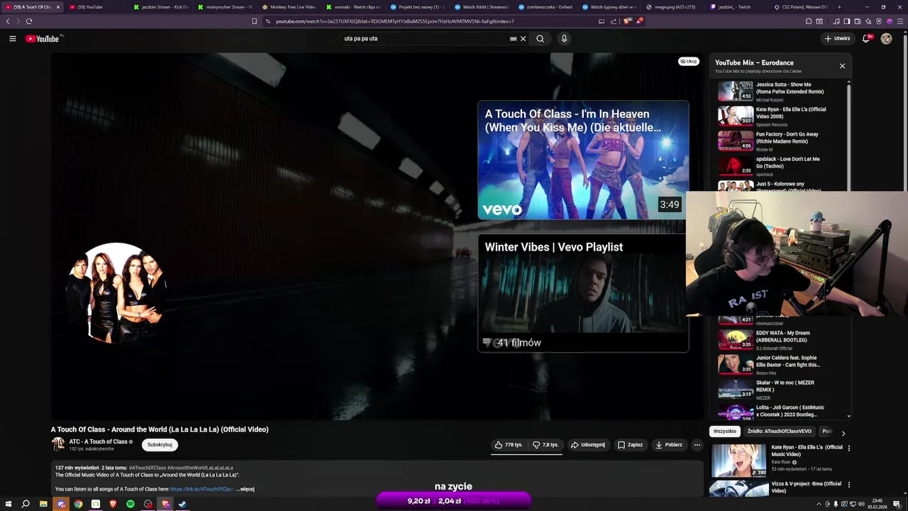Clear the search box with the X icon
The image size is (908, 511).
(x=524, y=38)
